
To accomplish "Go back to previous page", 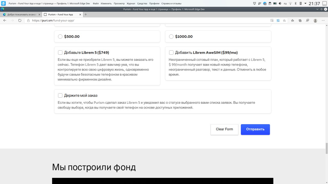I will click(x=5, y=20).
